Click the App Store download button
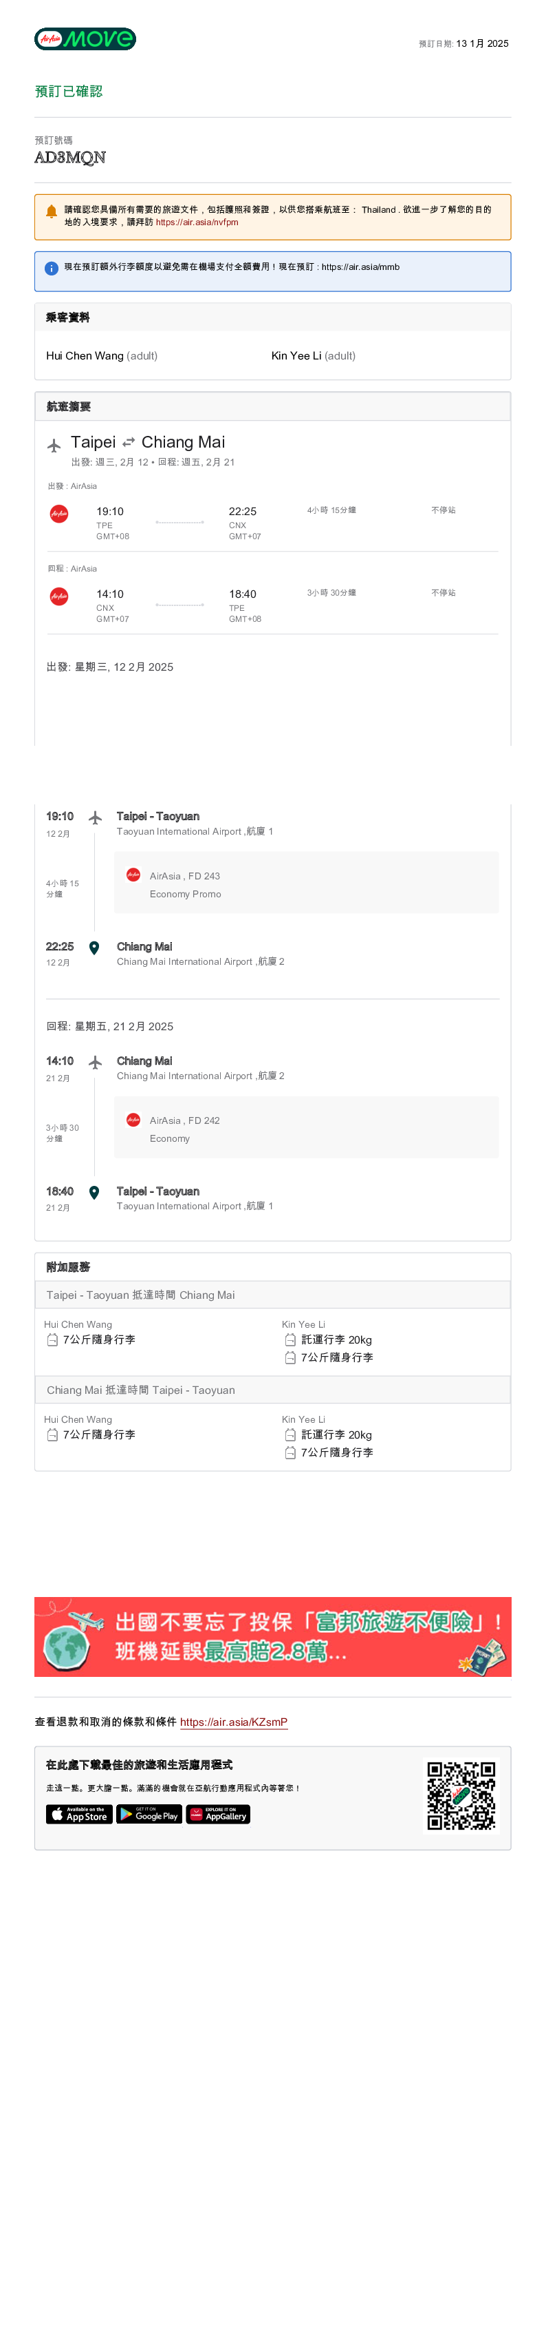Viewport: 546px width, 2327px height. click(x=79, y=1814)
